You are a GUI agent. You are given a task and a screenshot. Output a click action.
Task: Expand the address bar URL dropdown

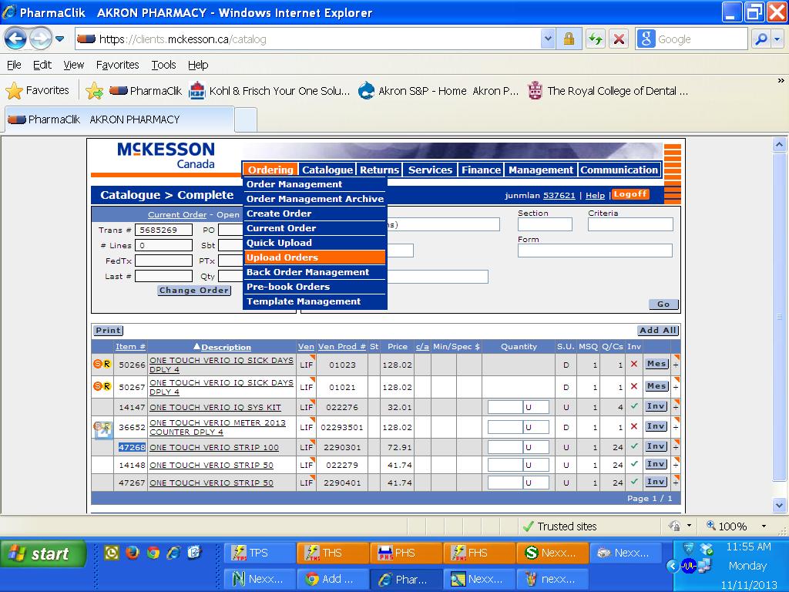tap(548, 39)
